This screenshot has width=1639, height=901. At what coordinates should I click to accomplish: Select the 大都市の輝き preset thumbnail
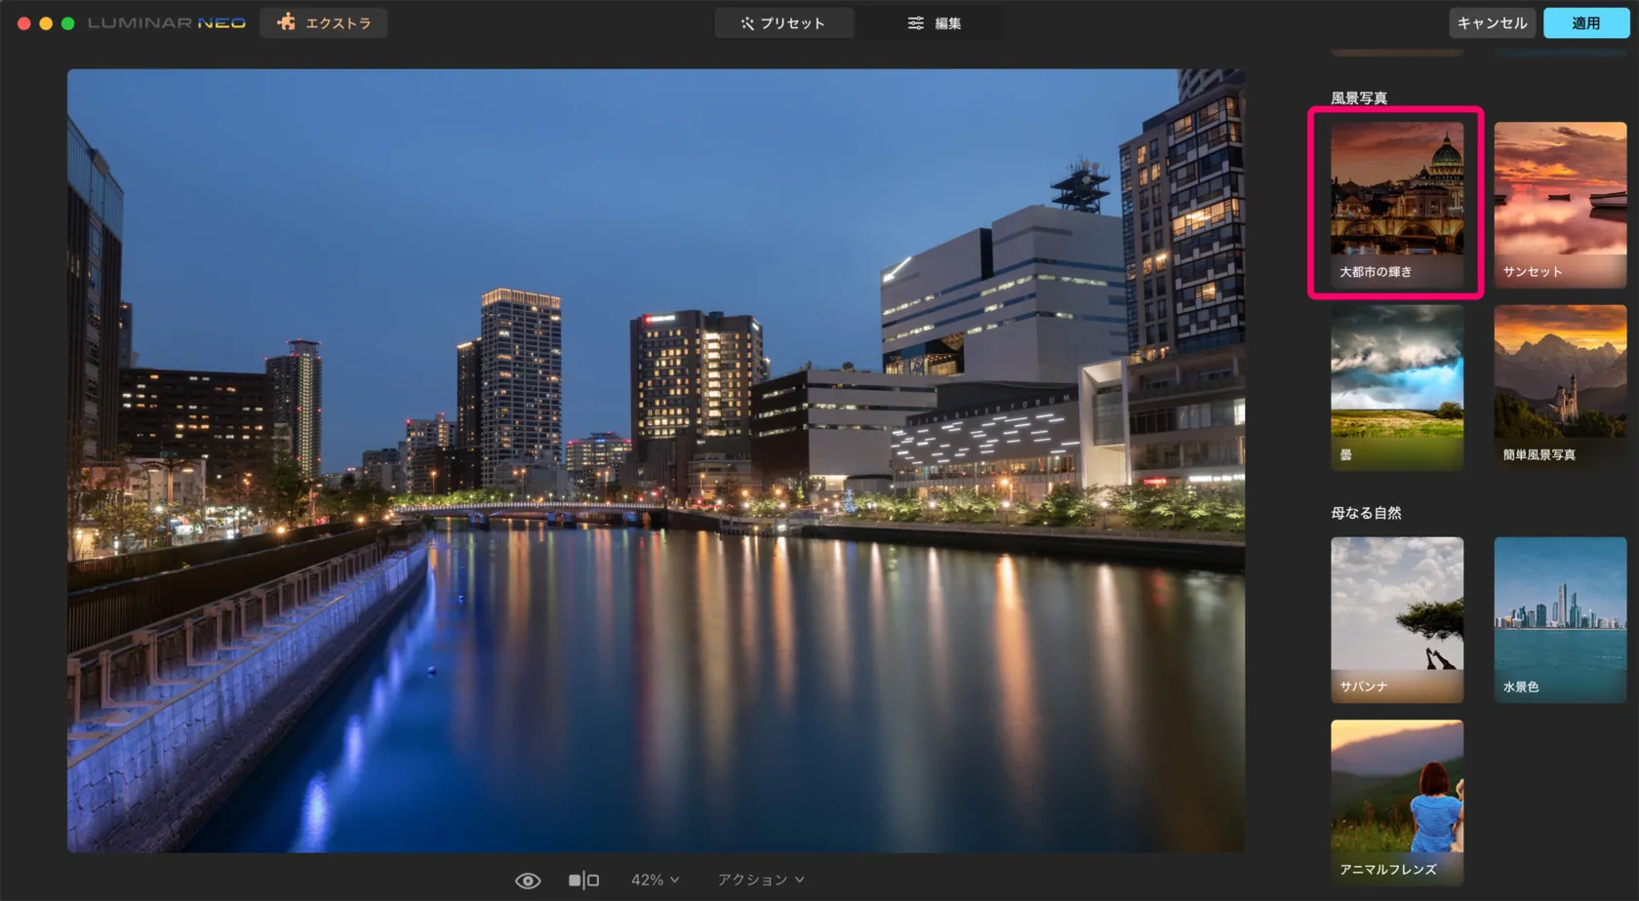tap(1396, 203)
